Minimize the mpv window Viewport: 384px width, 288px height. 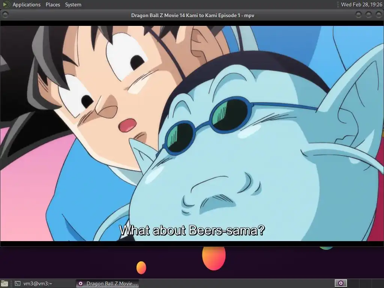pyautogui.click(x=358, y=15)
